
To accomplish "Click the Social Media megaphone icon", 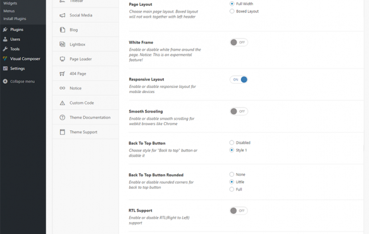I will 62,15.
